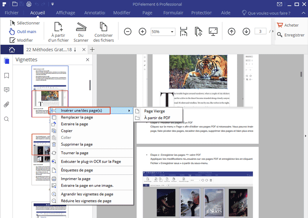Select Insérer une/des page(s) menu item

pos(91,110)
